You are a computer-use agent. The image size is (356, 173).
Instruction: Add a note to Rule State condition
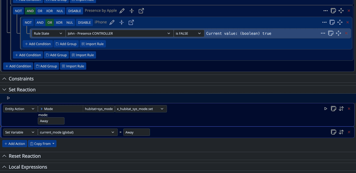click(331, 33)
